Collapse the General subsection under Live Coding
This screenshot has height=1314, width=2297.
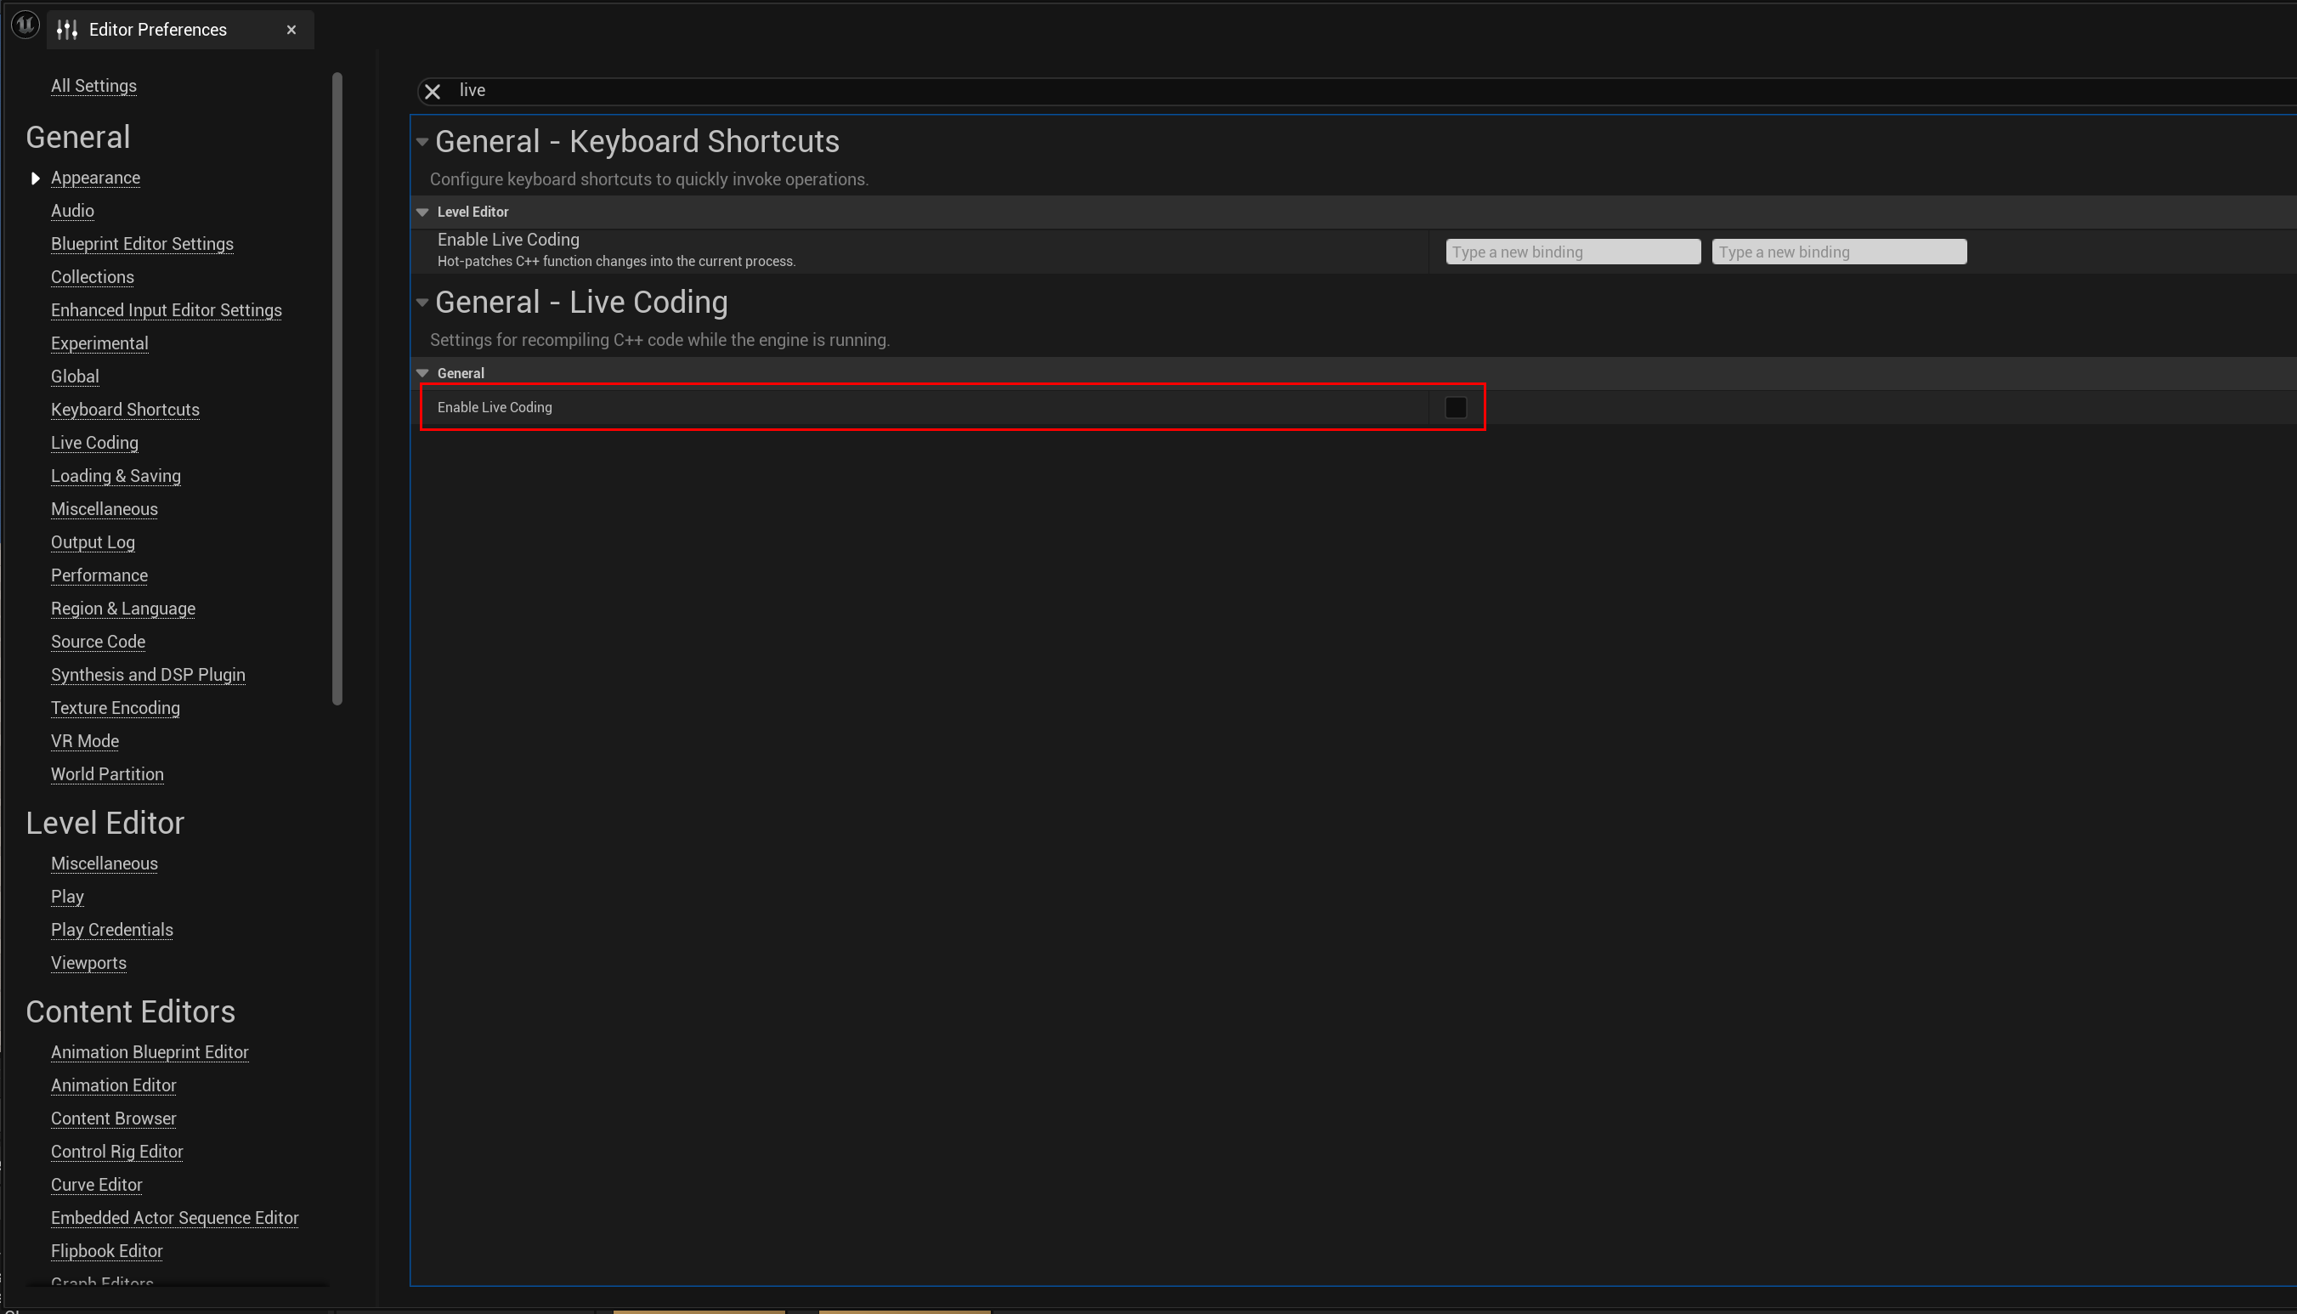point(422,373)
